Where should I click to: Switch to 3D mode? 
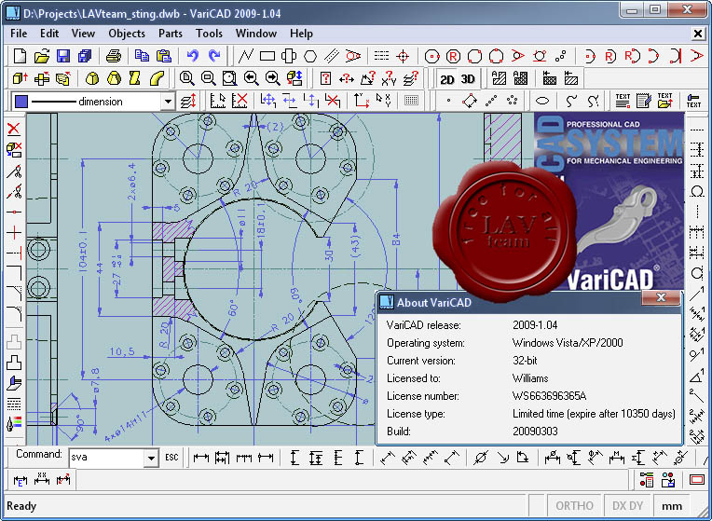pyautogui.click(x=468, y=79)
